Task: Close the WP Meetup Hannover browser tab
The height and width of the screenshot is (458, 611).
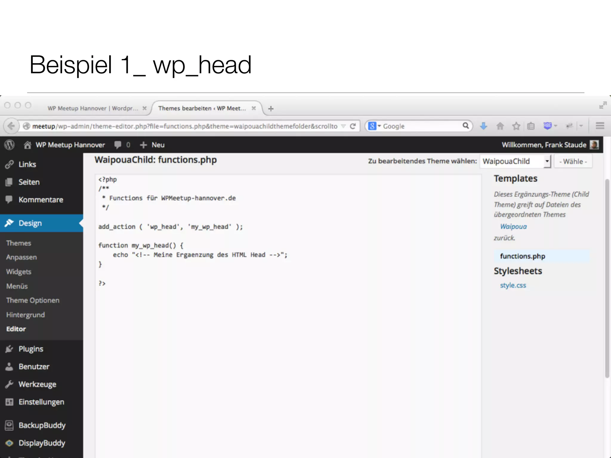Action: click(145, 108)
